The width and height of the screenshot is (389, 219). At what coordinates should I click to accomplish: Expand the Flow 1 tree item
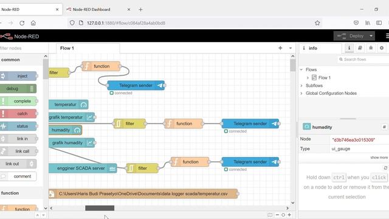click(308, 78)
